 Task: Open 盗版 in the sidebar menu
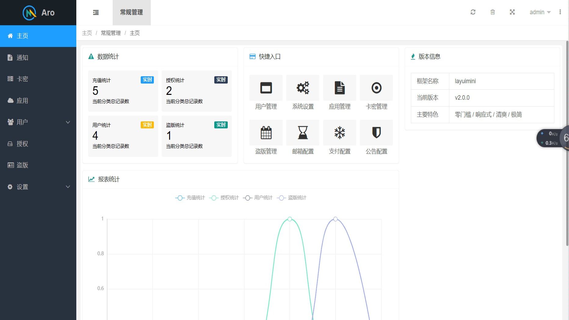pos(38,165)
